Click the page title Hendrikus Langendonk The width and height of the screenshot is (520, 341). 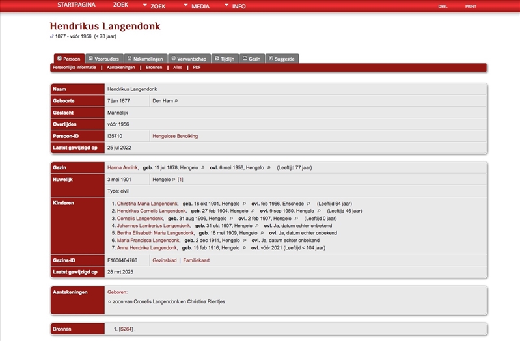(x=105, y=26)
